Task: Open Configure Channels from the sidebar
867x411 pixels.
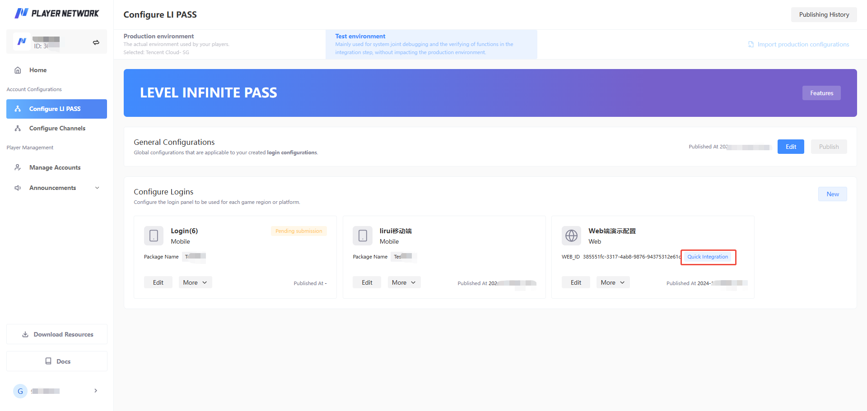Action: click(x=57, y=128)
